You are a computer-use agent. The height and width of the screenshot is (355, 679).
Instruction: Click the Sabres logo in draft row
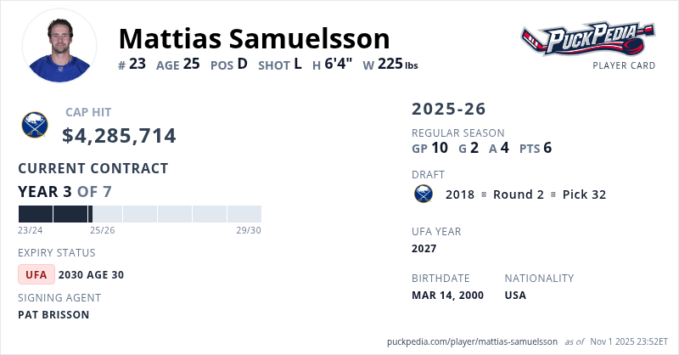(x=424, y=194)
